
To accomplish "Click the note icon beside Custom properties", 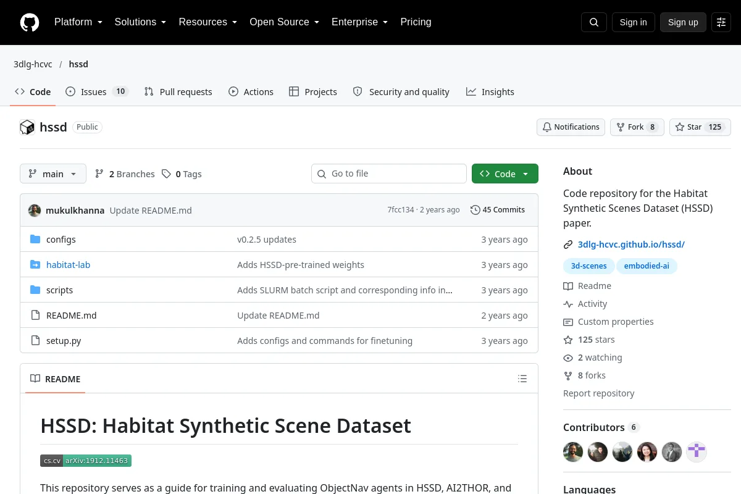I will [x=568, y=322].
